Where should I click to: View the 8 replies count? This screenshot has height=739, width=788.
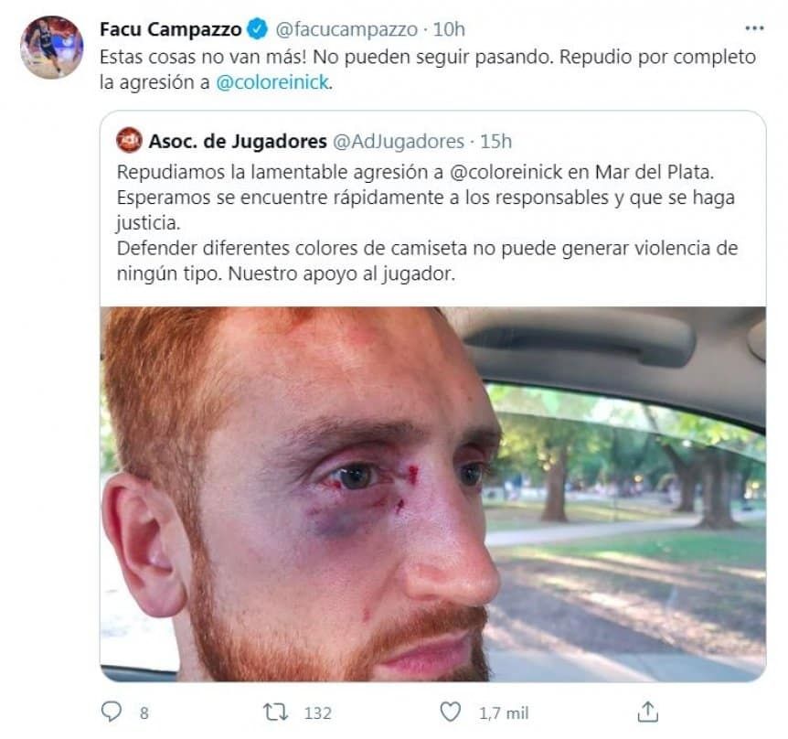(x=144, y=712)
